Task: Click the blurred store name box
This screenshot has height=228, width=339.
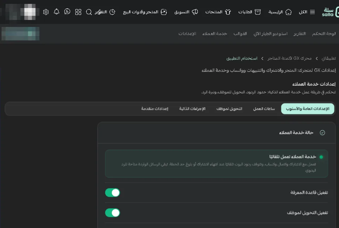Action: (x=20, y=34)
